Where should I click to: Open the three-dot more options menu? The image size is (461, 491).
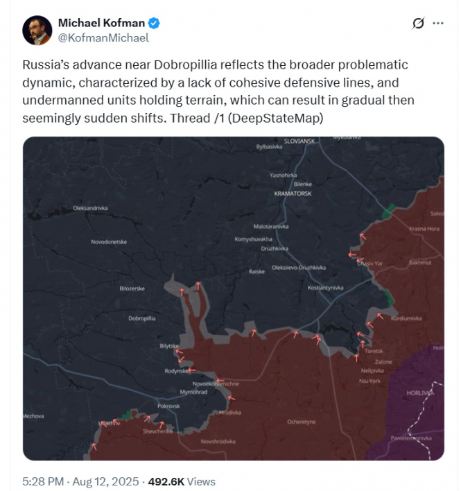438,23
